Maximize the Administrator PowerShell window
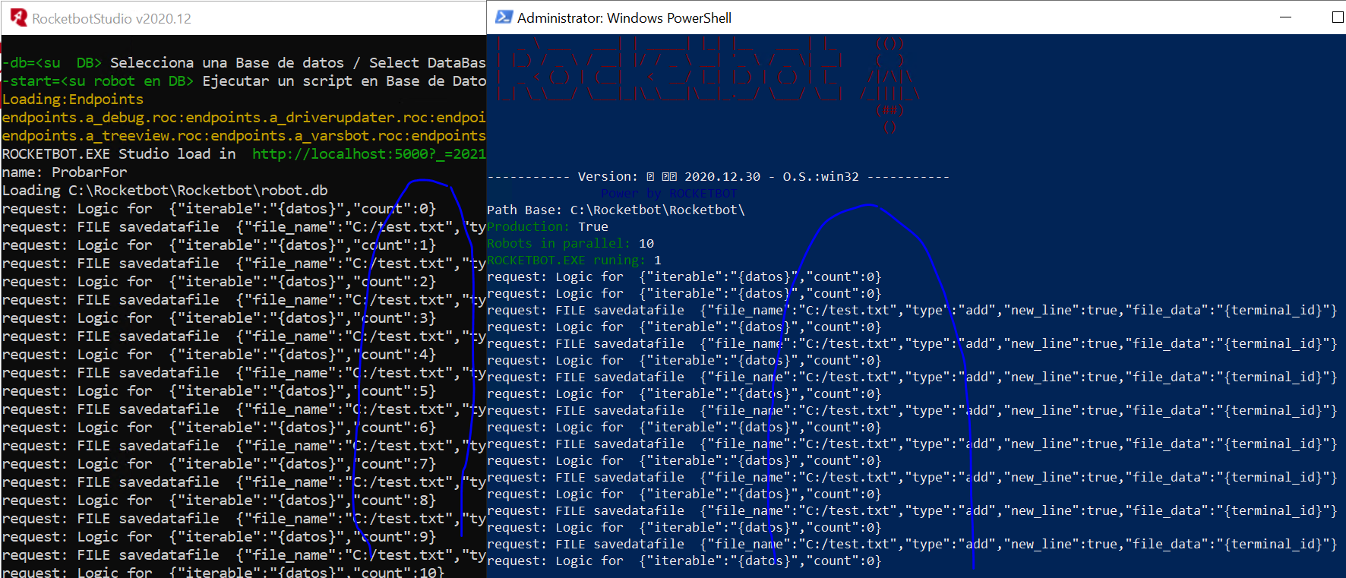The height and width of the screenshot is (578, 1346). click(x=1337, y=17)
